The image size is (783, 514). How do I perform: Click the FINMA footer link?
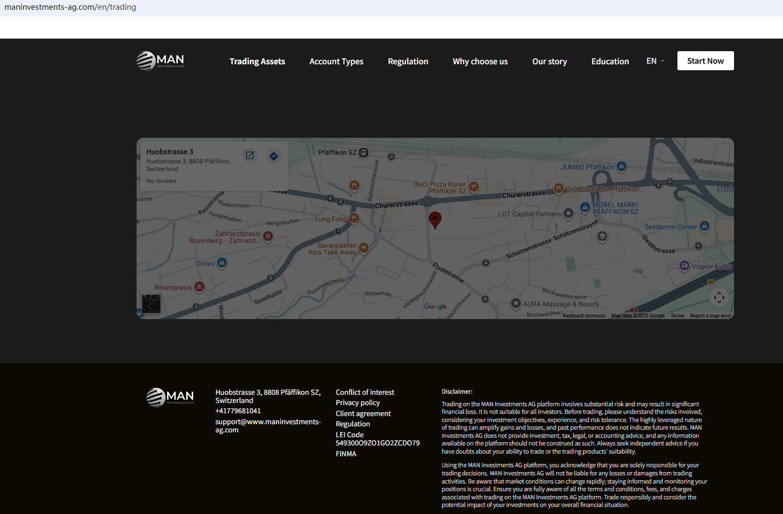346,454
